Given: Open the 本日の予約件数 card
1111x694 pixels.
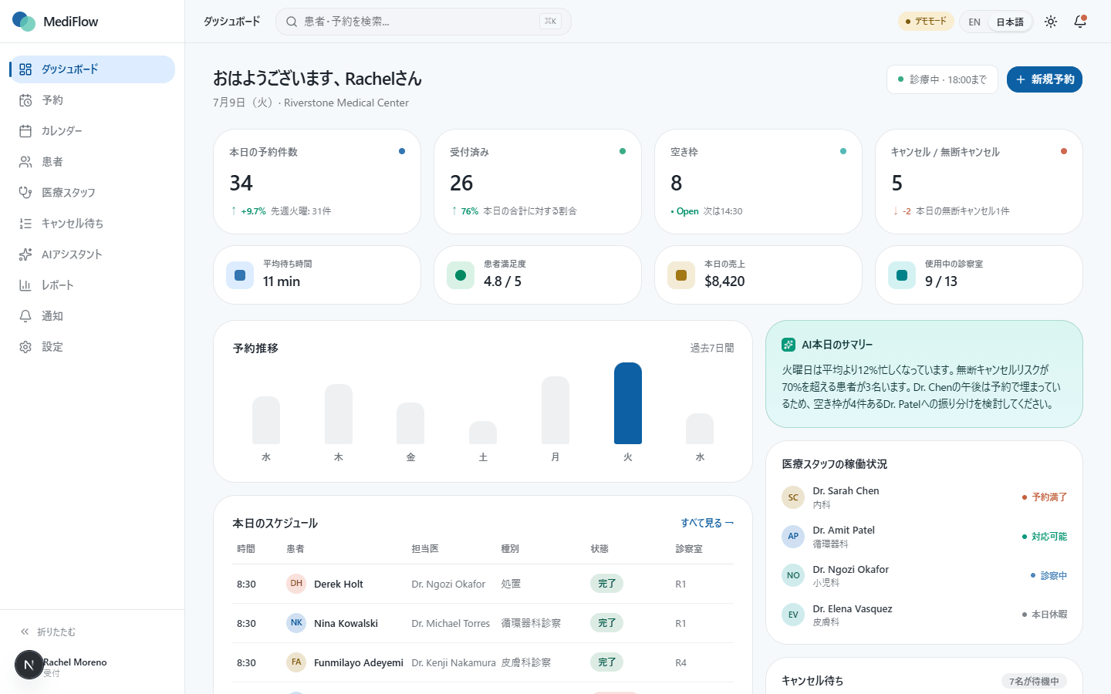Looking at the screenshot, I should pos(317,181).
